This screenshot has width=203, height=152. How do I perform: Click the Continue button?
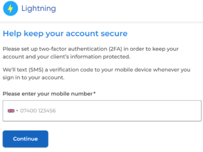coord(26,139)
